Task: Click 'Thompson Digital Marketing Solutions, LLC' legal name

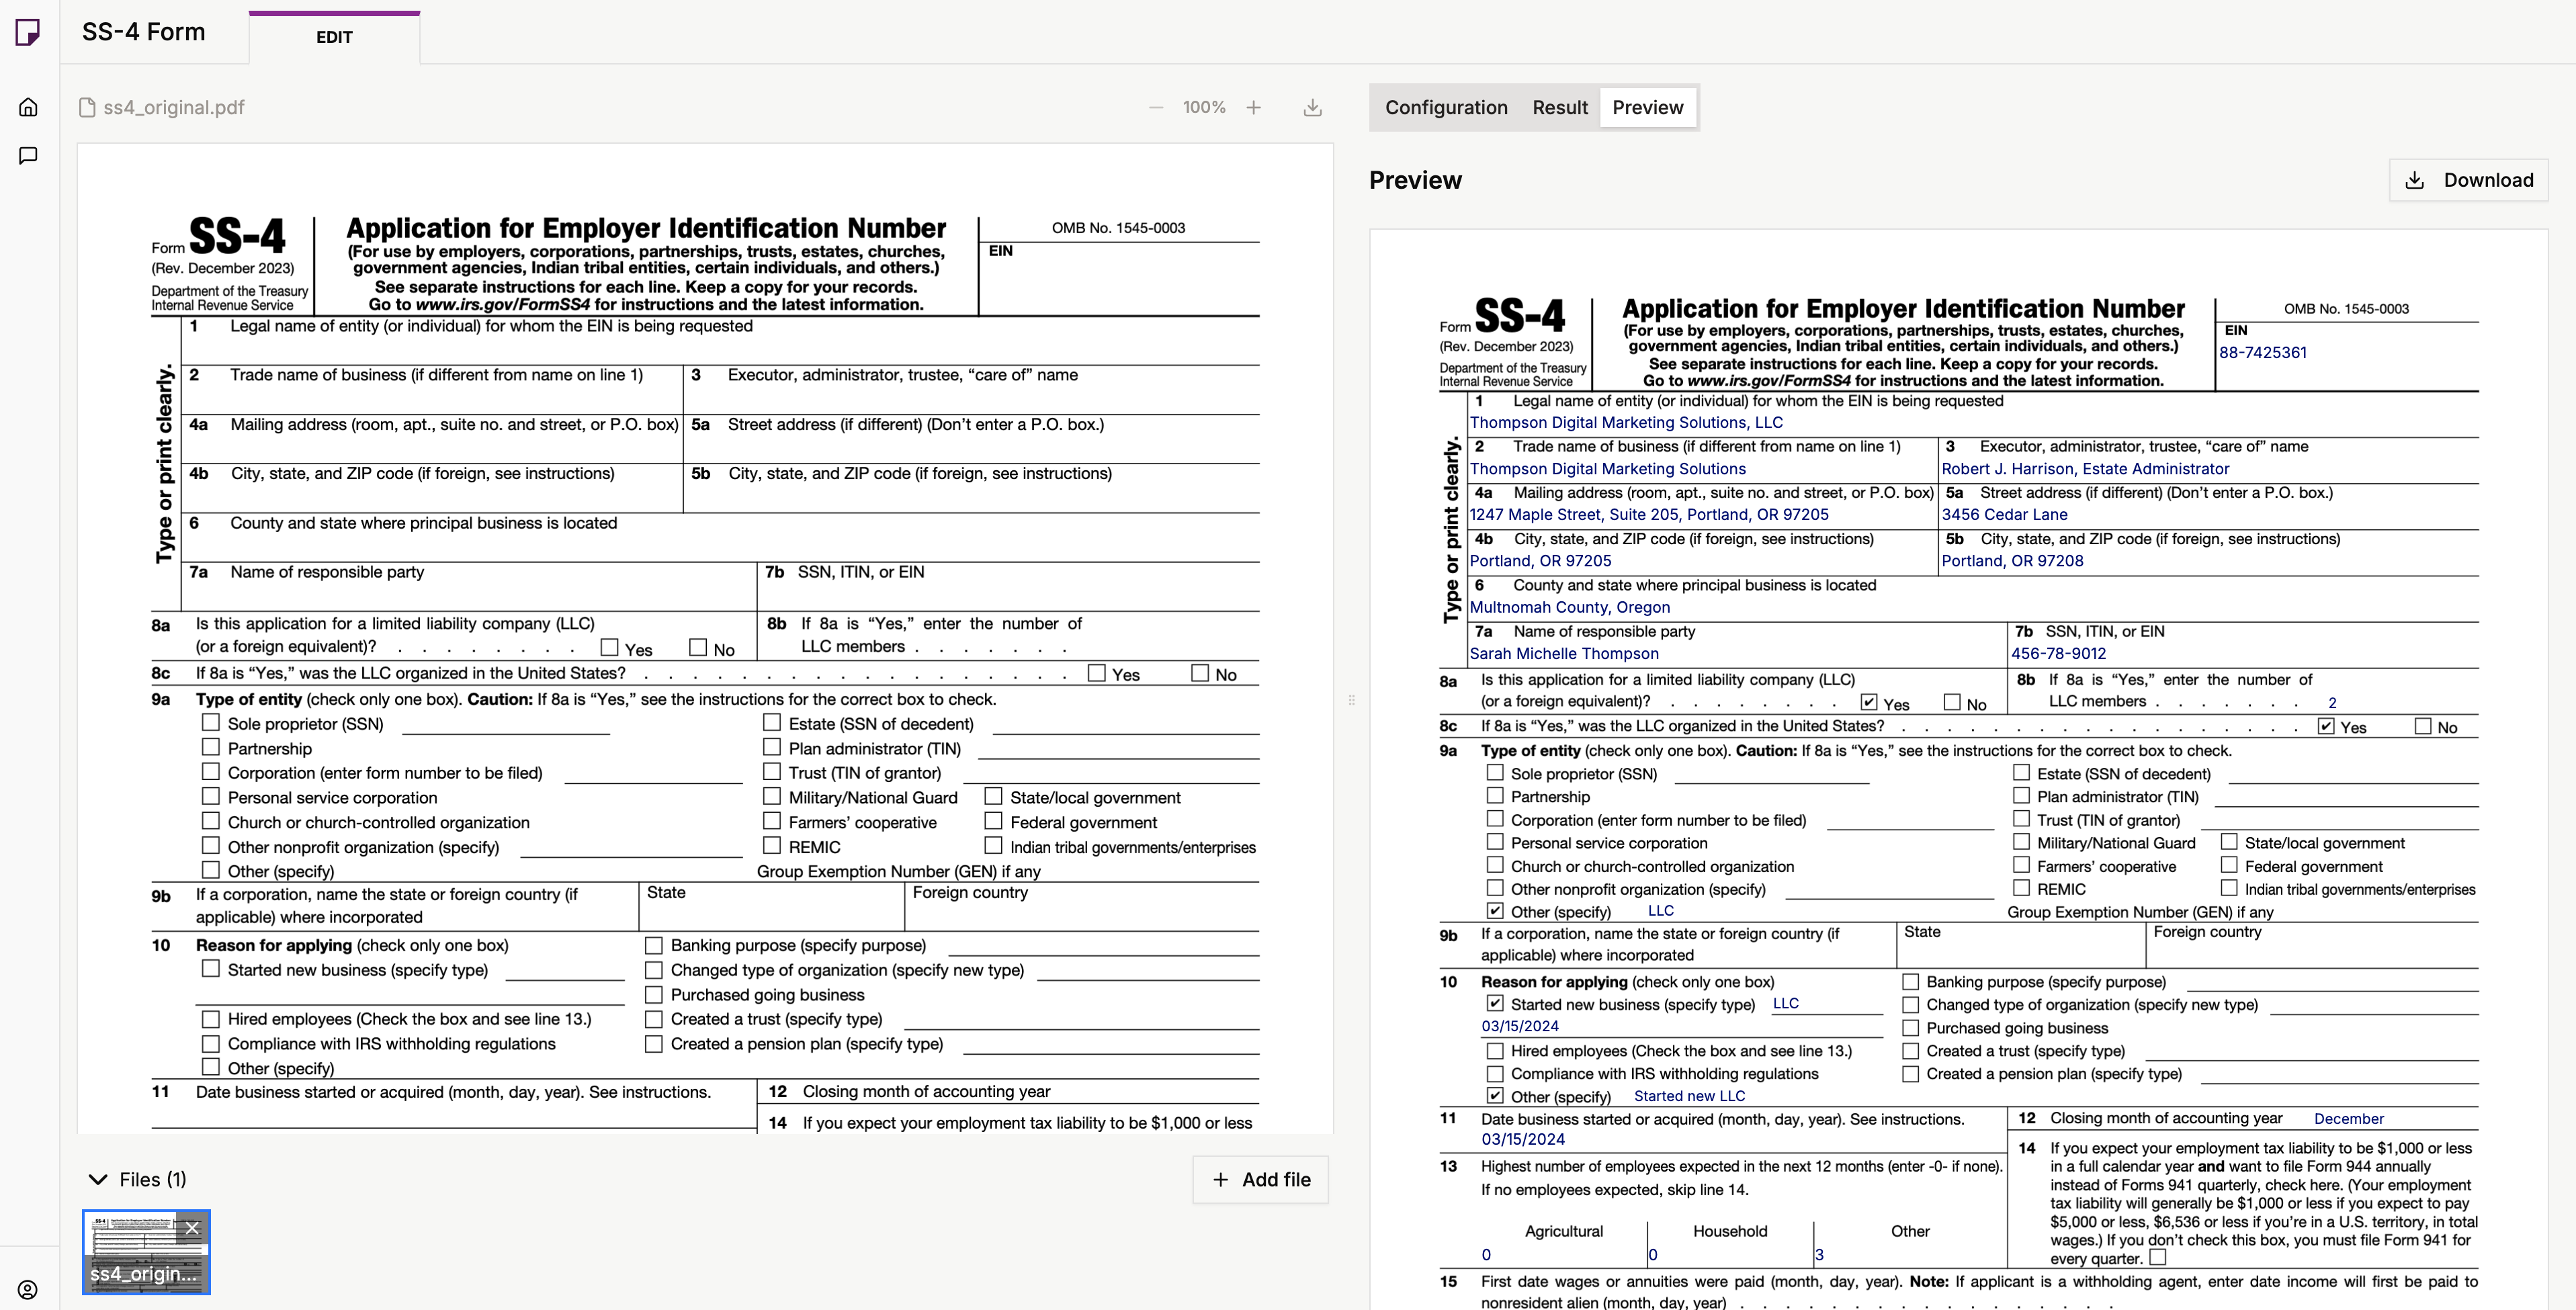Action: [x=1626, y=423]
